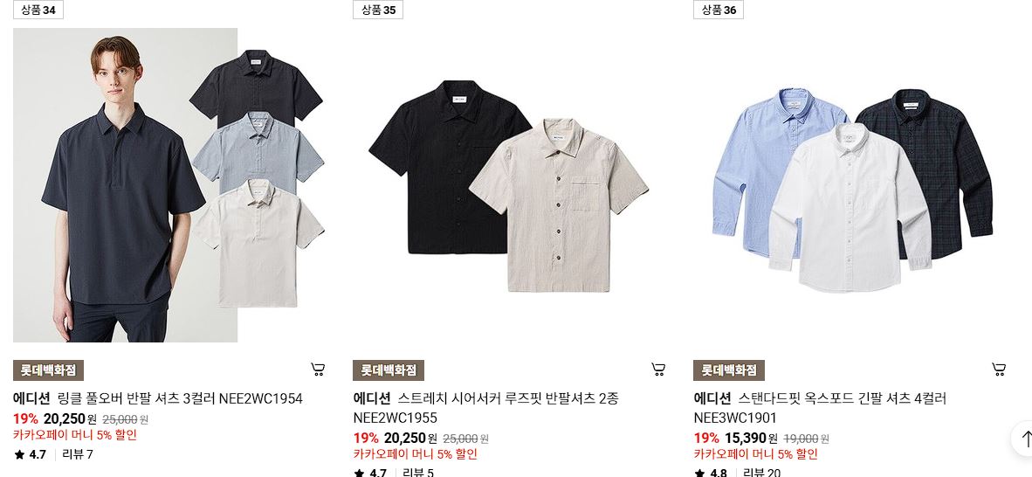This screenshot has height=477, width=1032.
Task: Click the 4.7 star rating of product 34
Action: (x=31, y=454)
